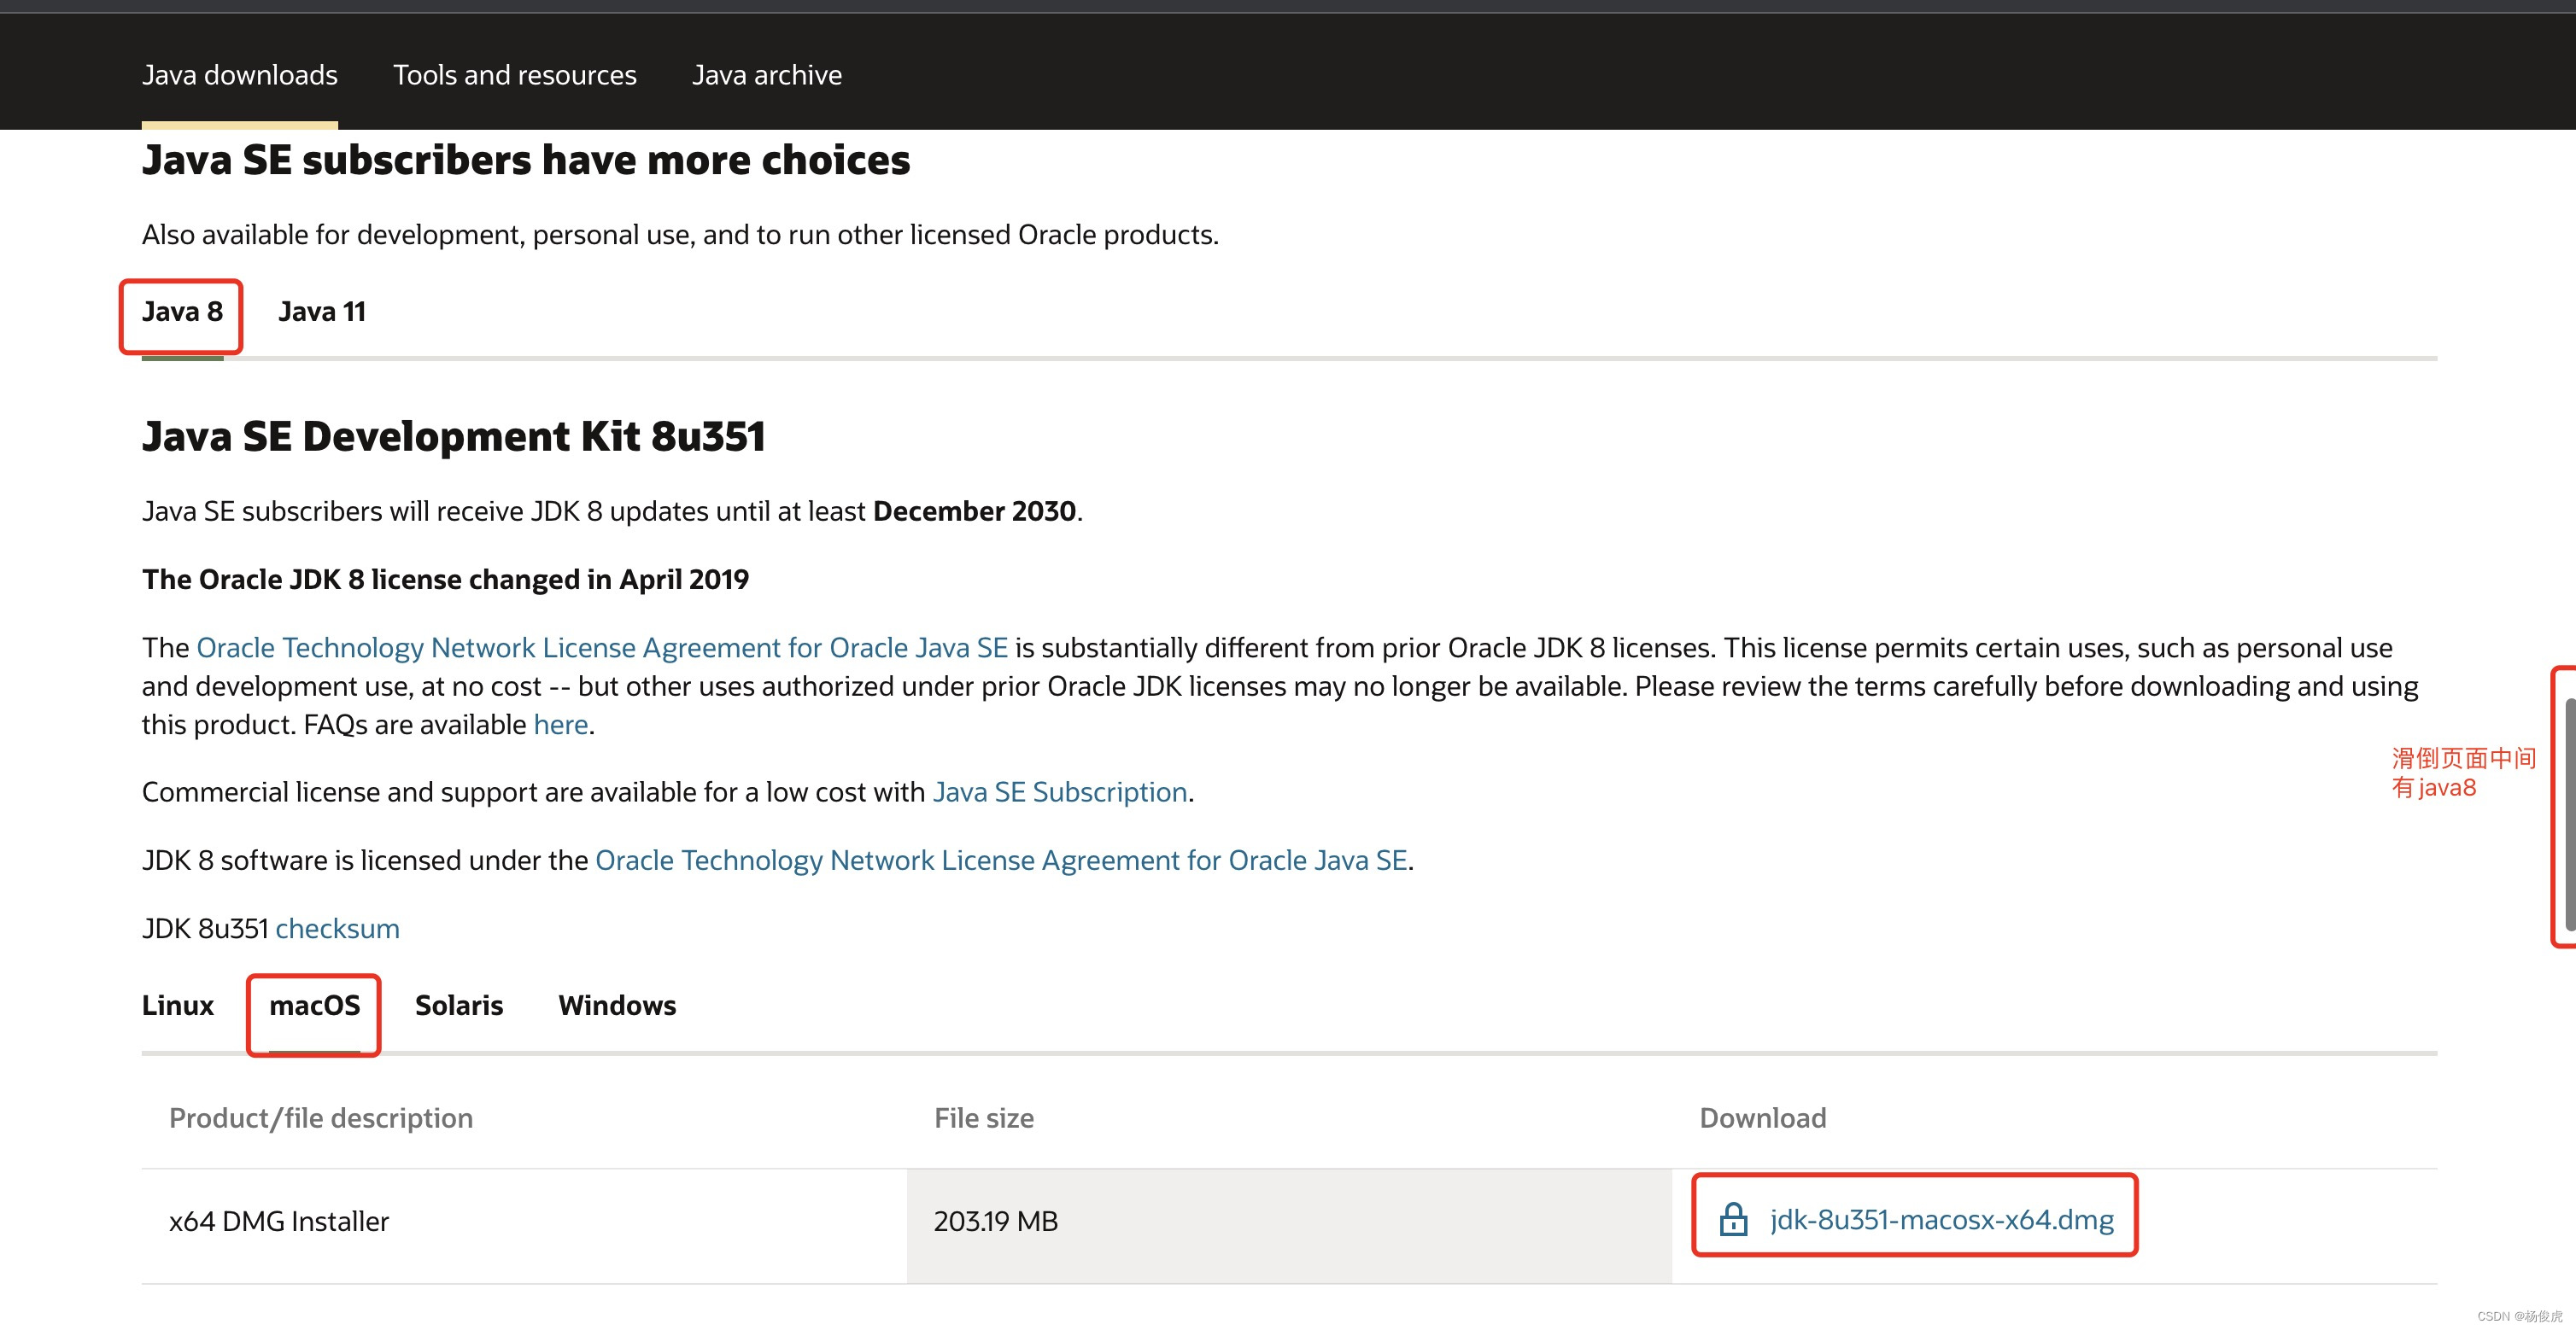Click the 'Product/file description' column header
The height and width of the screenshot is (1330, 2576).
[x=321, y=1118]
